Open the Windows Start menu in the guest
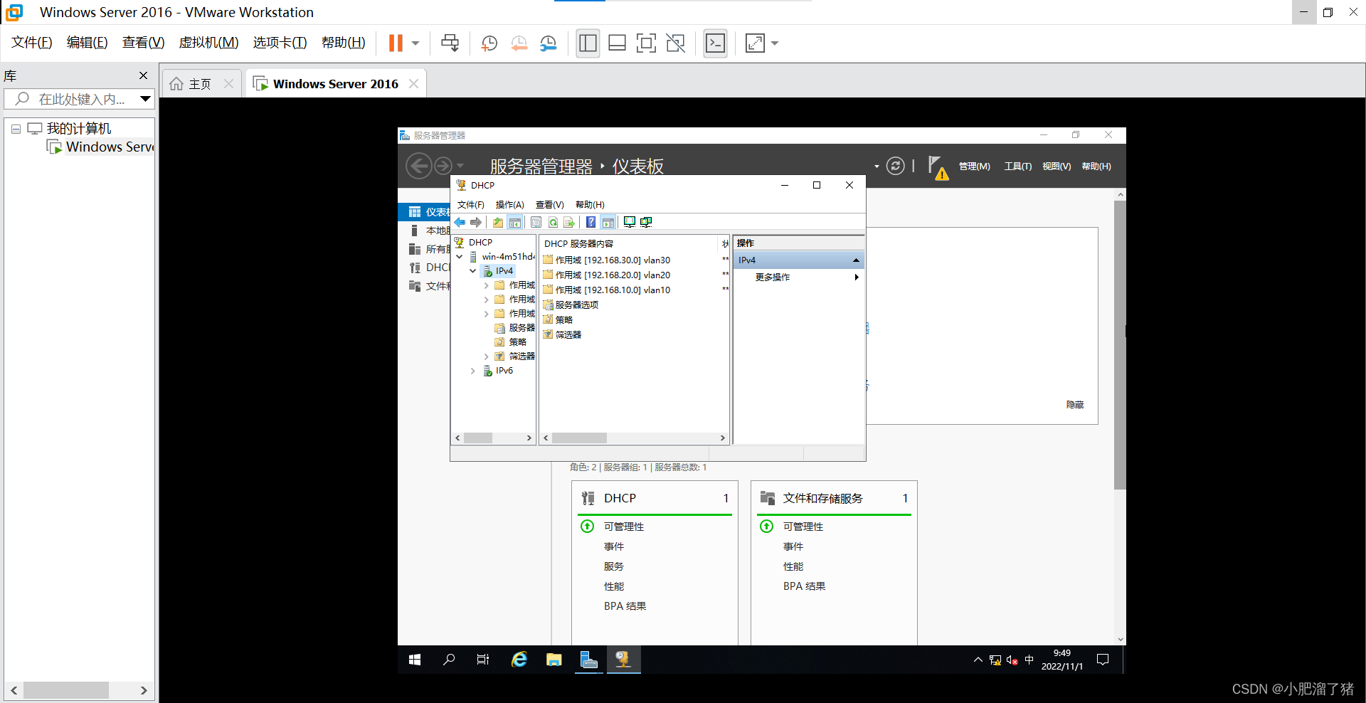1366x703 pixels. click(x=415, y=660)
